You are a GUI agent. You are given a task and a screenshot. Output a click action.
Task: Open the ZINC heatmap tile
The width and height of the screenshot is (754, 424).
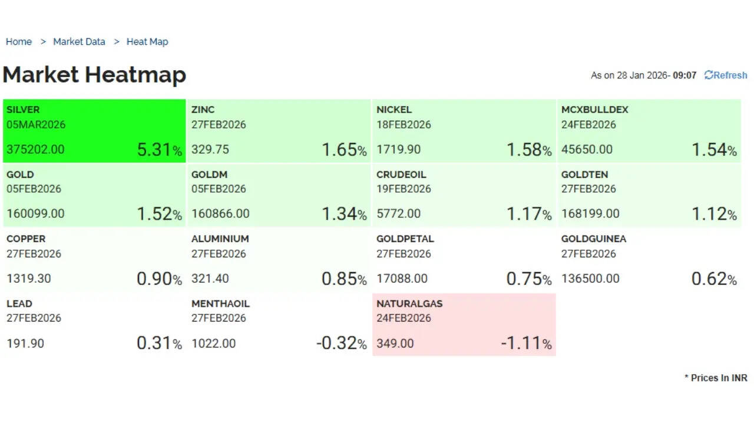[x=279, y=130]
